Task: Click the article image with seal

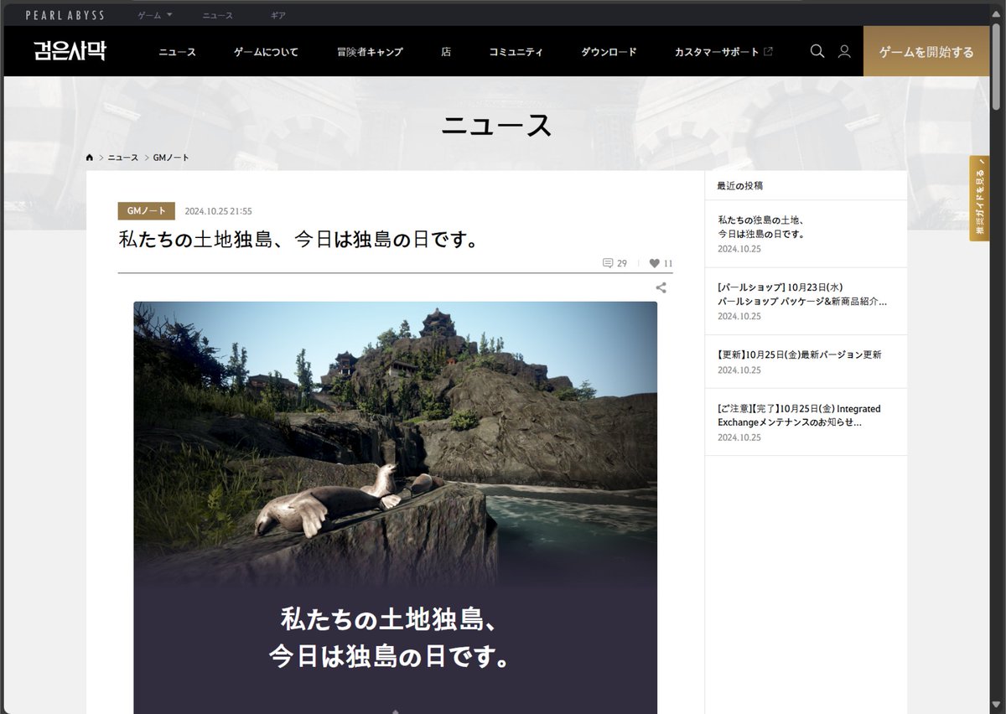Action: point(395,507)
